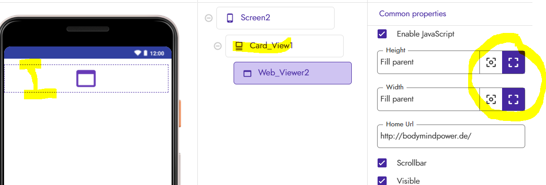Click the Height wrap content icon
This screenshot has height=185, width=546.
(x=491, y=62)
